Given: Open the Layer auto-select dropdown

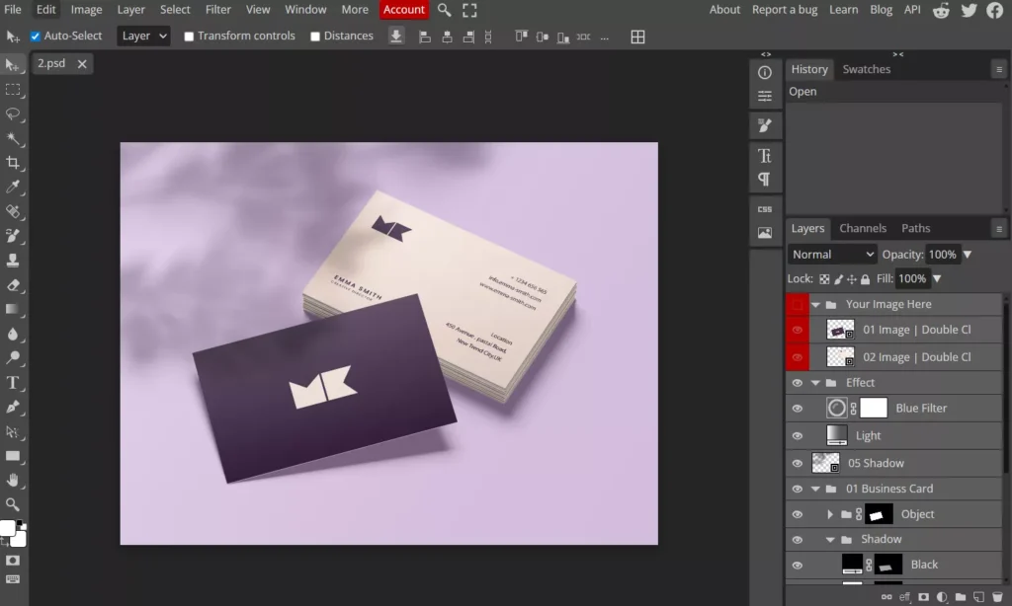Looking at the screenshot, I should tap(143, 37).
